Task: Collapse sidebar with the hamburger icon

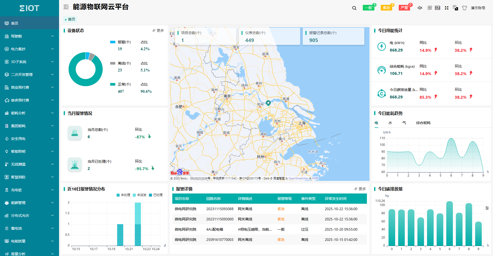Action: point(66,7)
